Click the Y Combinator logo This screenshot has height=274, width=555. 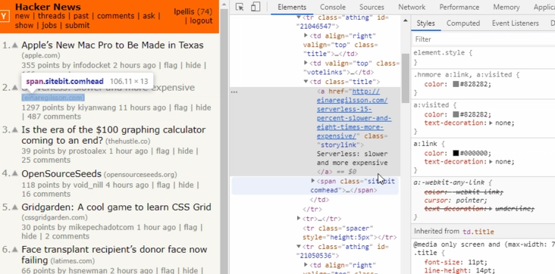click(5, 16)
